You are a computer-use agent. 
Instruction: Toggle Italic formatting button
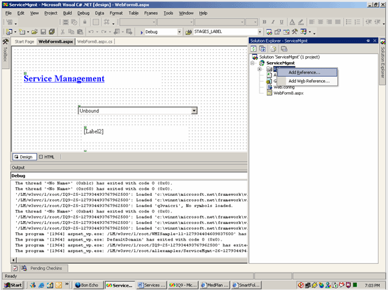[x=273, y=22]
